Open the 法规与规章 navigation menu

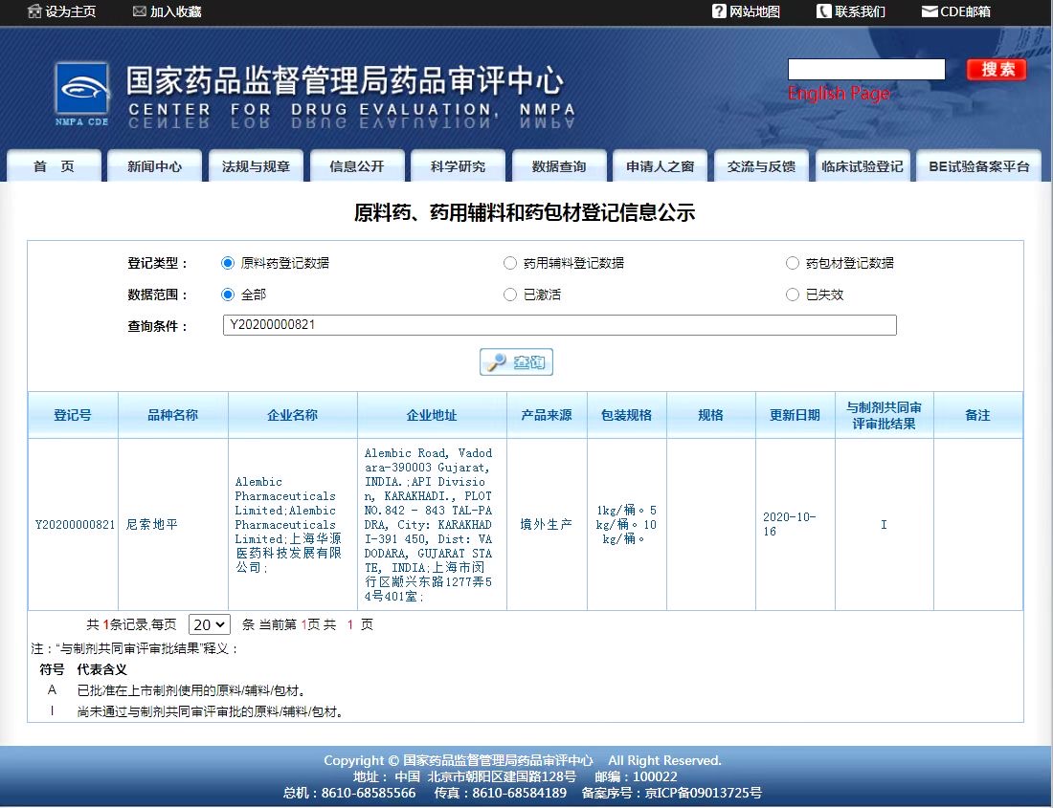point(255,164)
